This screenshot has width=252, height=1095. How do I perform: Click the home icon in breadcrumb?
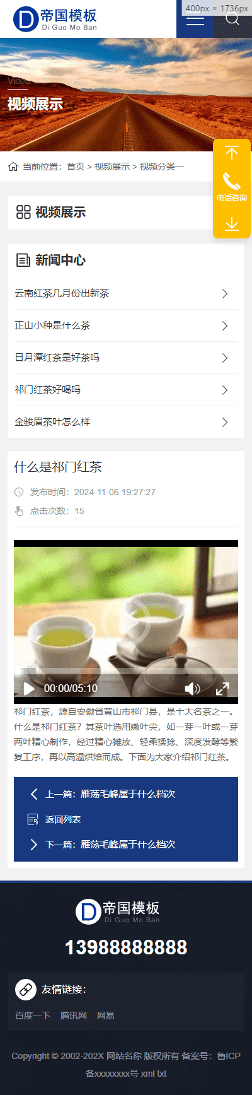[x=13, y=167]
